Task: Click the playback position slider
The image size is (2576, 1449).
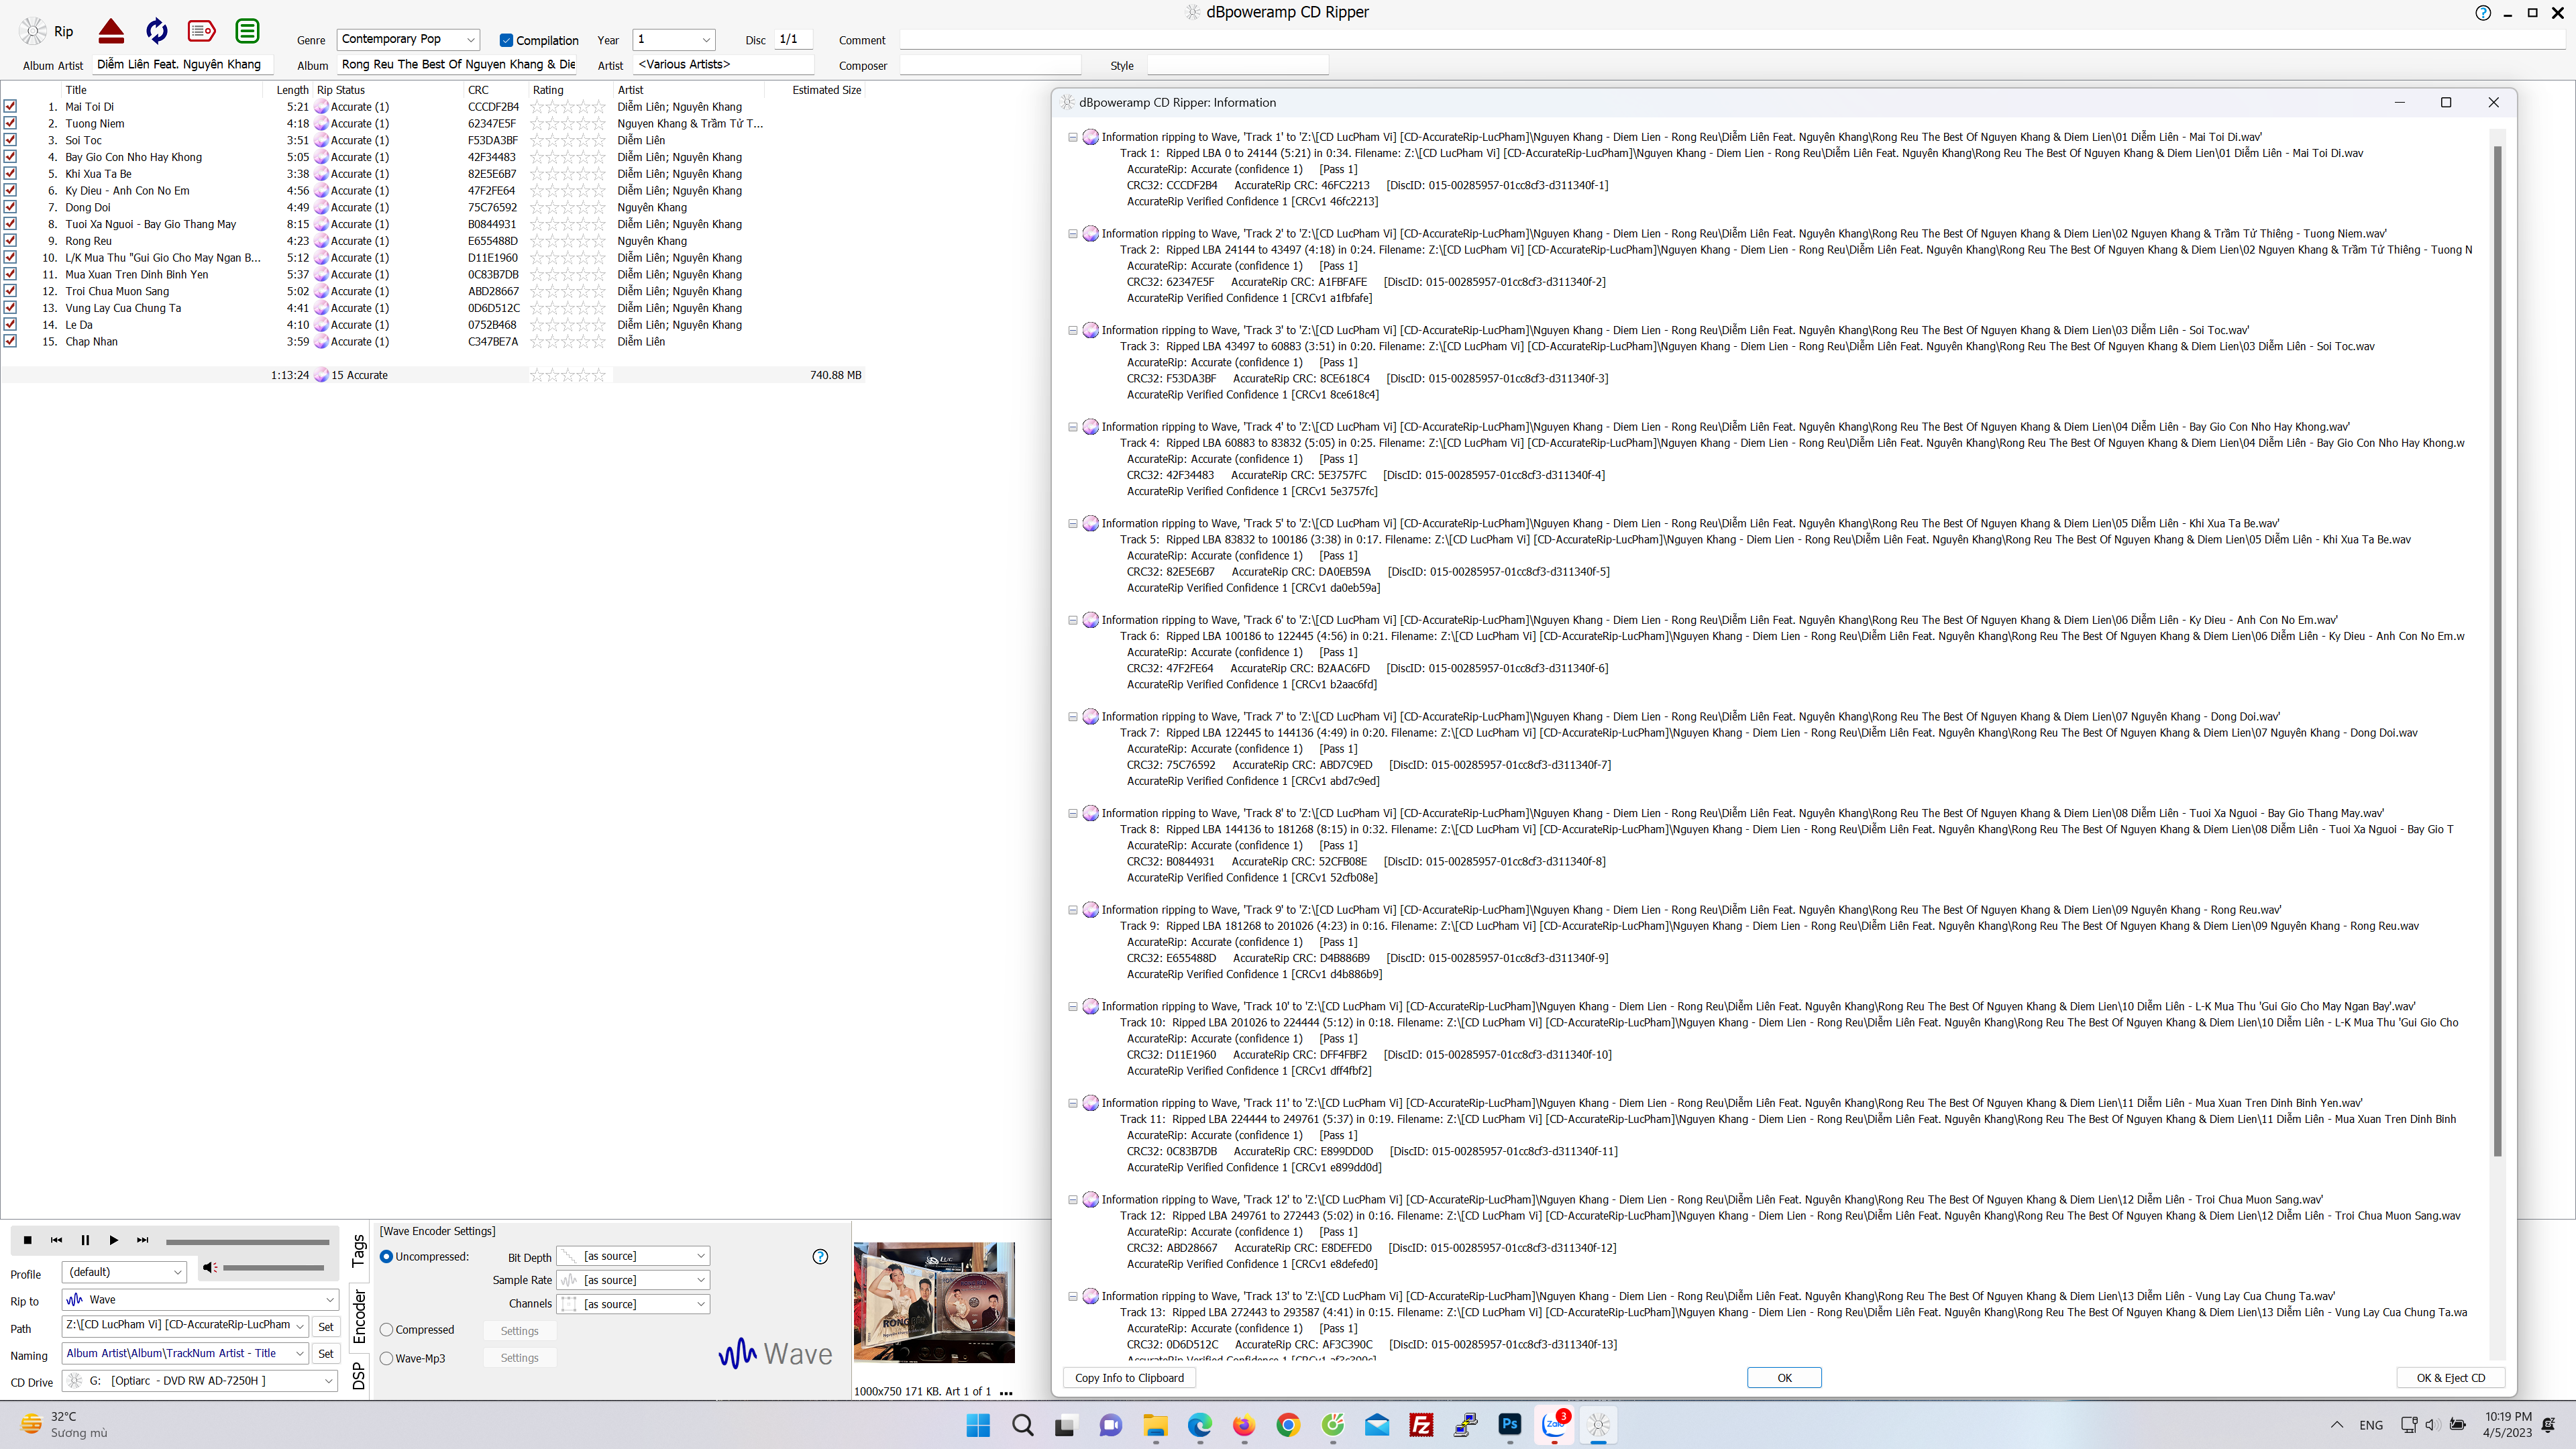Action: point(247,1242)
